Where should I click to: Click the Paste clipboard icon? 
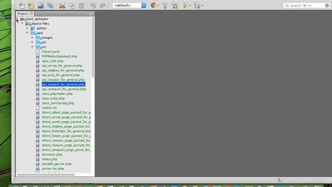pyautogui.click(x=81, y=6)
